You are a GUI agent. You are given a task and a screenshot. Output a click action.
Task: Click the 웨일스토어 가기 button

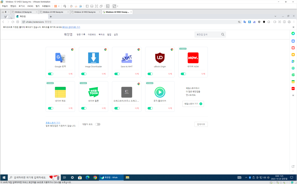(x=193, y=104)
